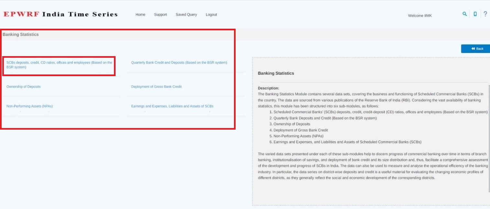Open Quarterly Bank Credit and Deposits link

179,63
